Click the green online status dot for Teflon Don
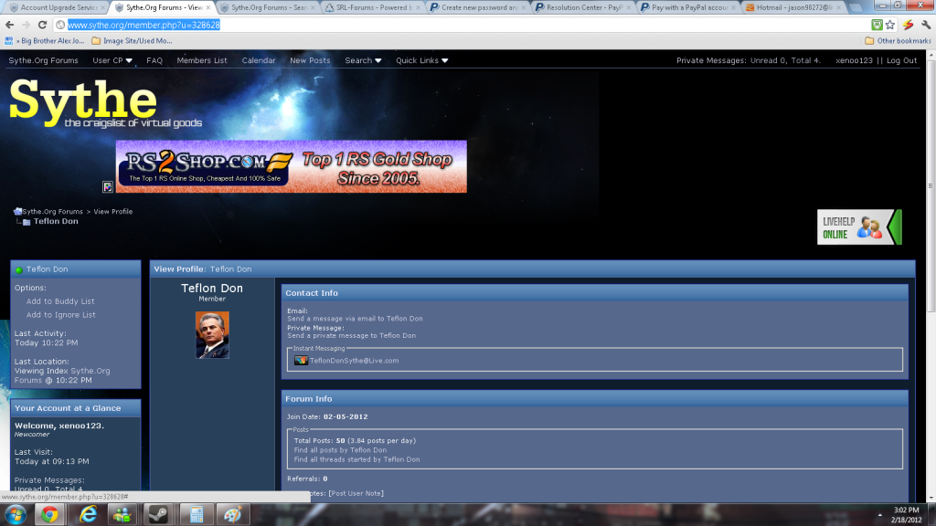The image size is (936, 526). [19, 269]
